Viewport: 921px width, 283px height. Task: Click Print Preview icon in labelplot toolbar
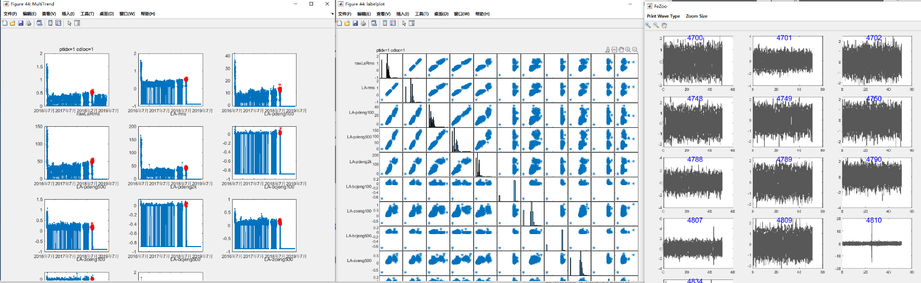click(374, 23)
